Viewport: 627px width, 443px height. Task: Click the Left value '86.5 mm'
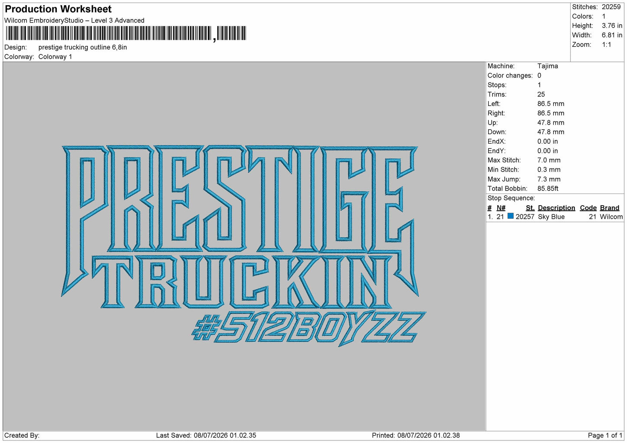(x=551, y=104)
